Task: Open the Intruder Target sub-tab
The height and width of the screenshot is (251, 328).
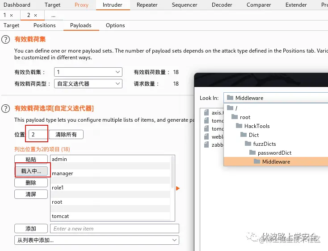Action: [x=11, y=25]
